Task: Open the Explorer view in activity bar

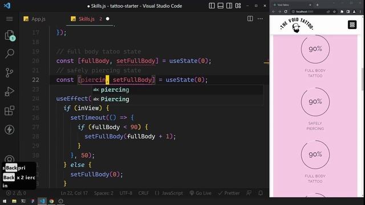Action: [x=9, y=35]
